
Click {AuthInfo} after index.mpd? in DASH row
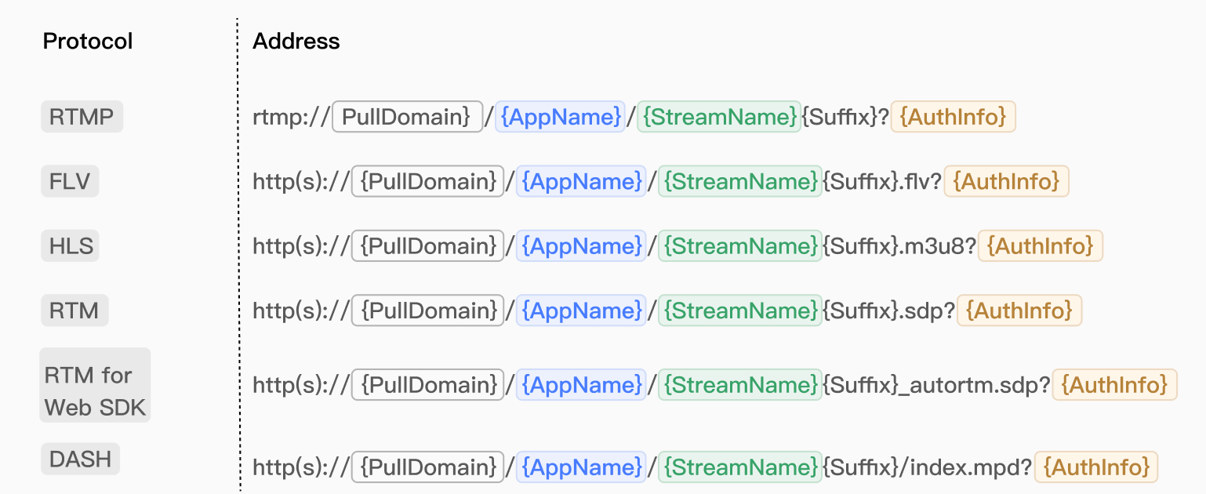[x=1096, y=467]
